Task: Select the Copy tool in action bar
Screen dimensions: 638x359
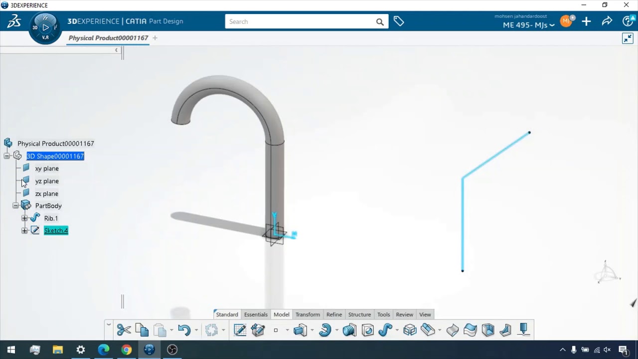Action: [142, 330]
